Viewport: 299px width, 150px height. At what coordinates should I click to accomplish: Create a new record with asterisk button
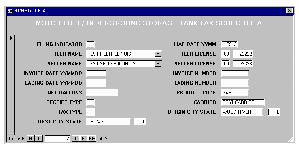92,139
